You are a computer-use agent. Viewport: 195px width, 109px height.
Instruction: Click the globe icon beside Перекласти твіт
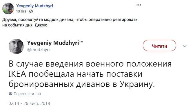10,94
